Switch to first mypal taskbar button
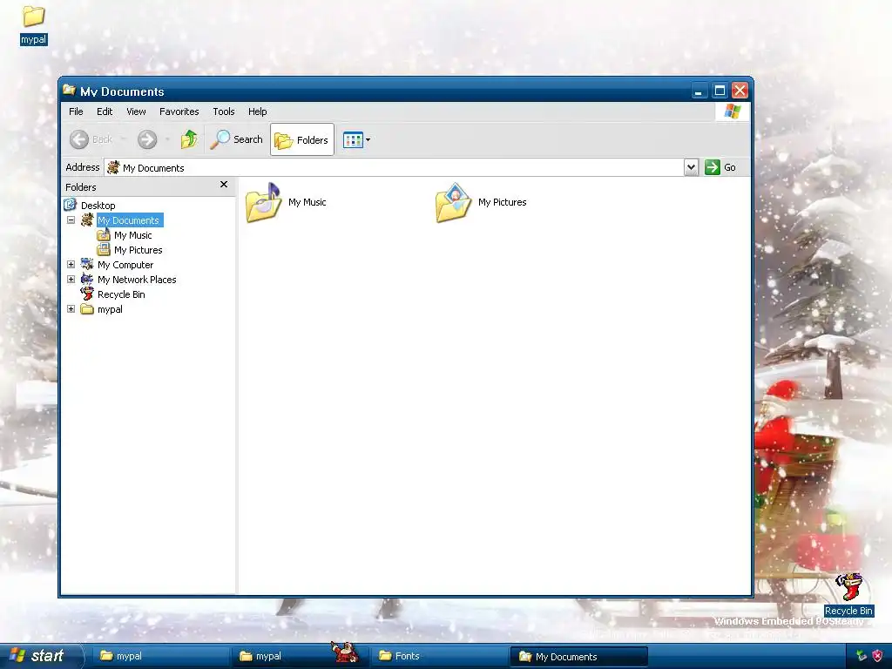The width and height of the screenshot is (892, 669). click(x=161, y=656)
